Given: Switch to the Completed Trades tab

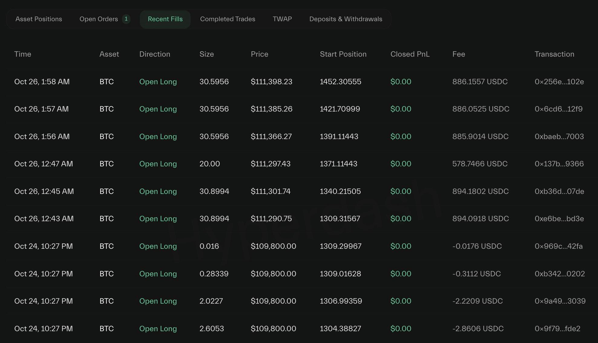Looking at the screenshot, I should (x=228, y=19).
